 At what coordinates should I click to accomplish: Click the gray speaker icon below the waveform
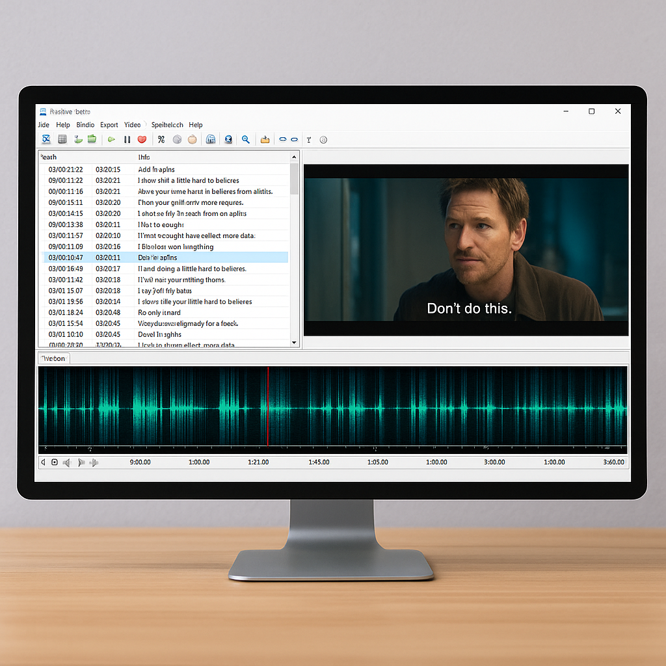pyautogui.click(x=67, y=462)
